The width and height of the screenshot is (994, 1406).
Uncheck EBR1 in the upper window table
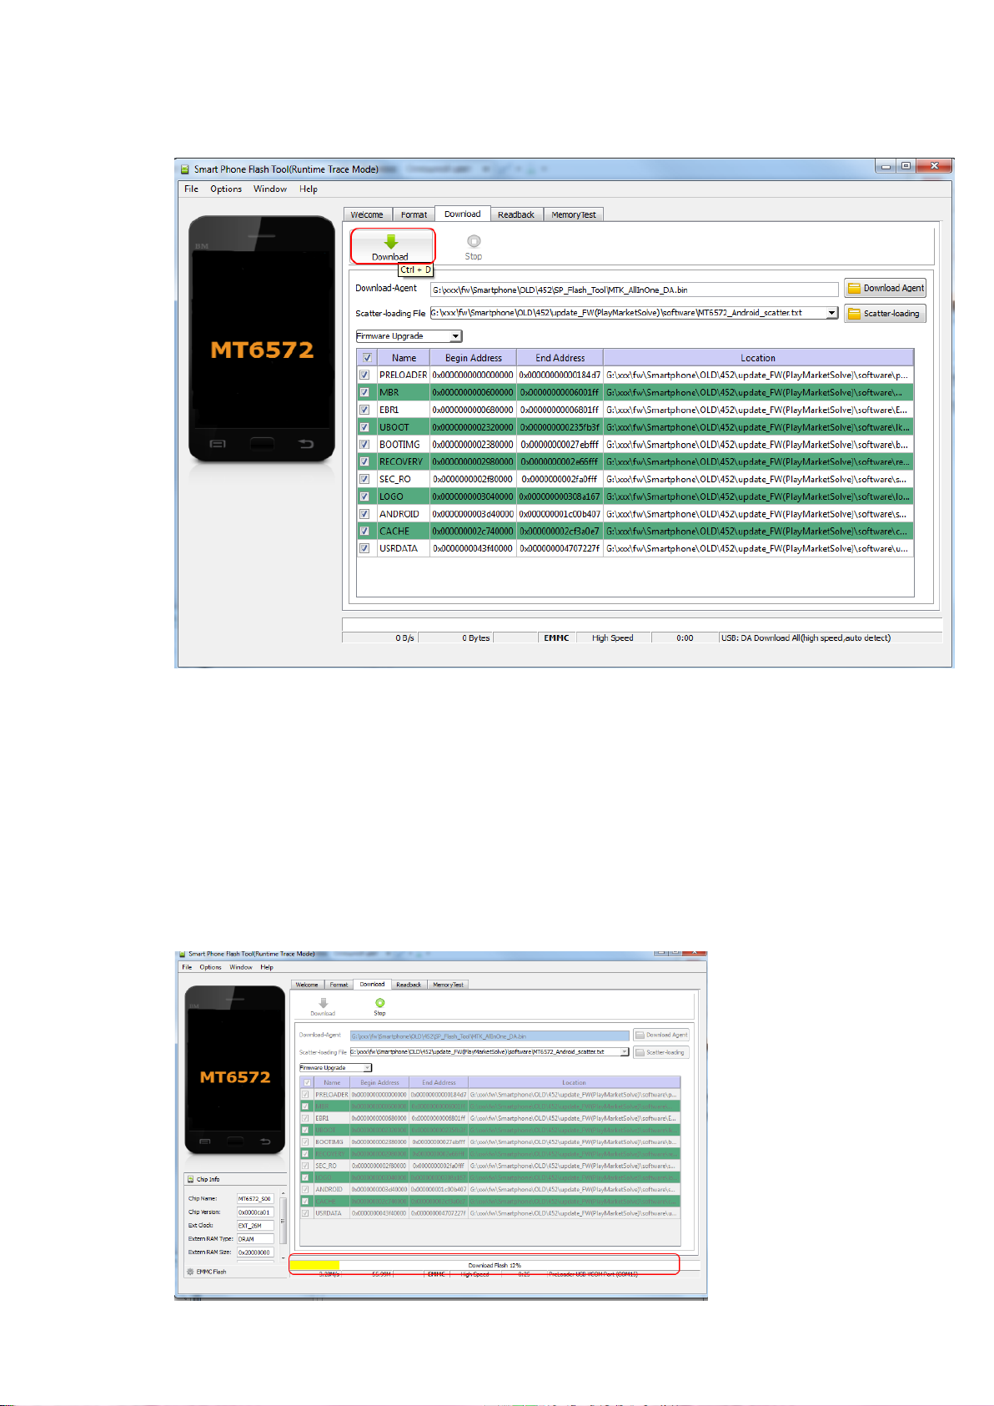pos(364,410)
